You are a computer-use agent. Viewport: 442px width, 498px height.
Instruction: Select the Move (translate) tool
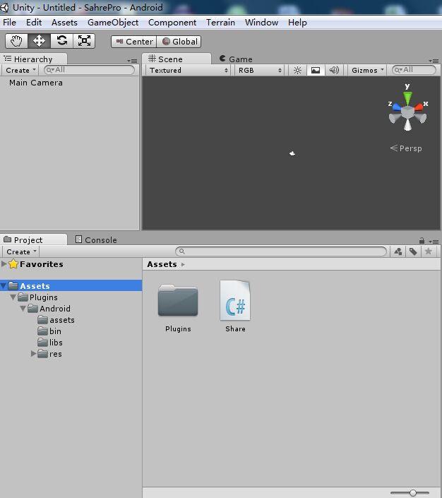[x=39, y=41]
